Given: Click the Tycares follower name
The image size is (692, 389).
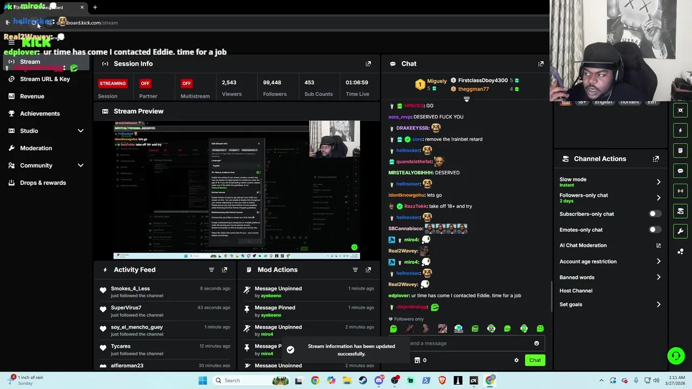Looking at the screenshot, I should point(121,346).
